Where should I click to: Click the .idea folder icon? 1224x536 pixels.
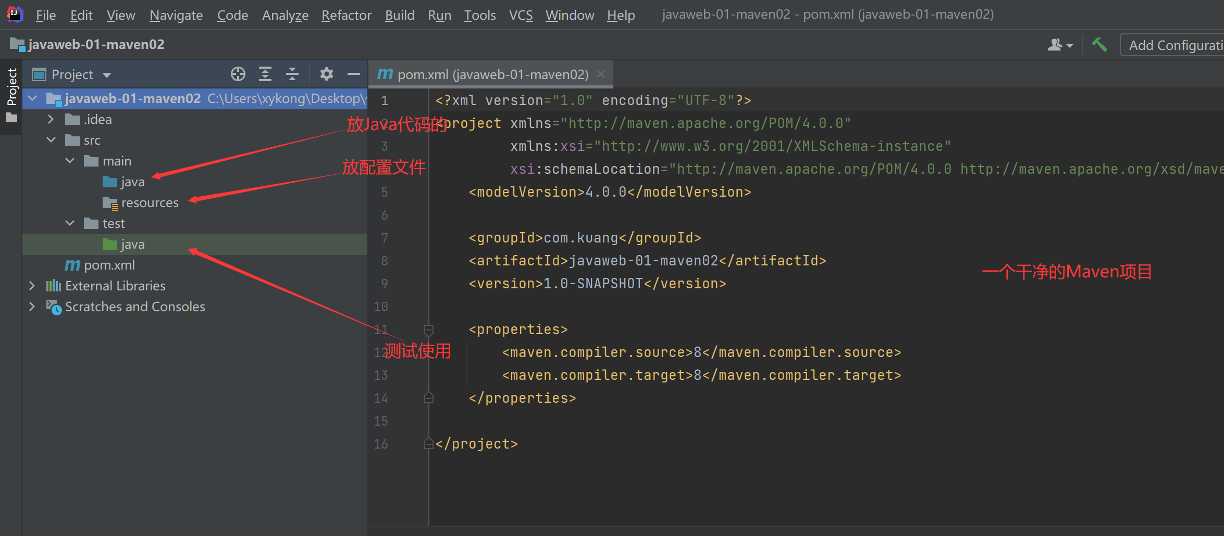pyautogui.click(x=72, y=120)
